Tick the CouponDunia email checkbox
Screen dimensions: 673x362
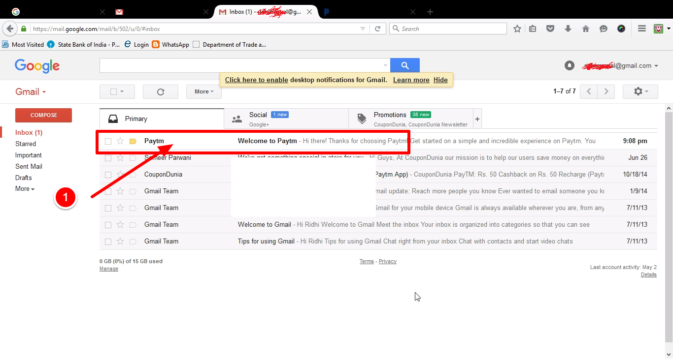point(108,175)
